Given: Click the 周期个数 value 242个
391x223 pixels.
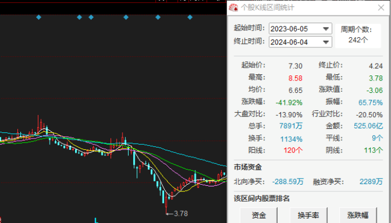Looking at the screenshot, I should pyautogui.click(x=358, y=40).
